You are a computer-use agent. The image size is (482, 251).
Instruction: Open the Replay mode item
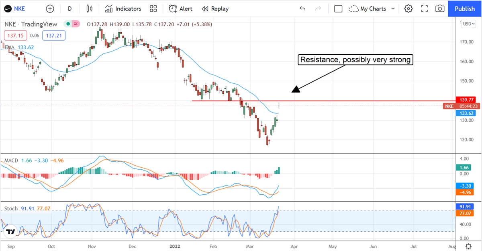point(215,8)
